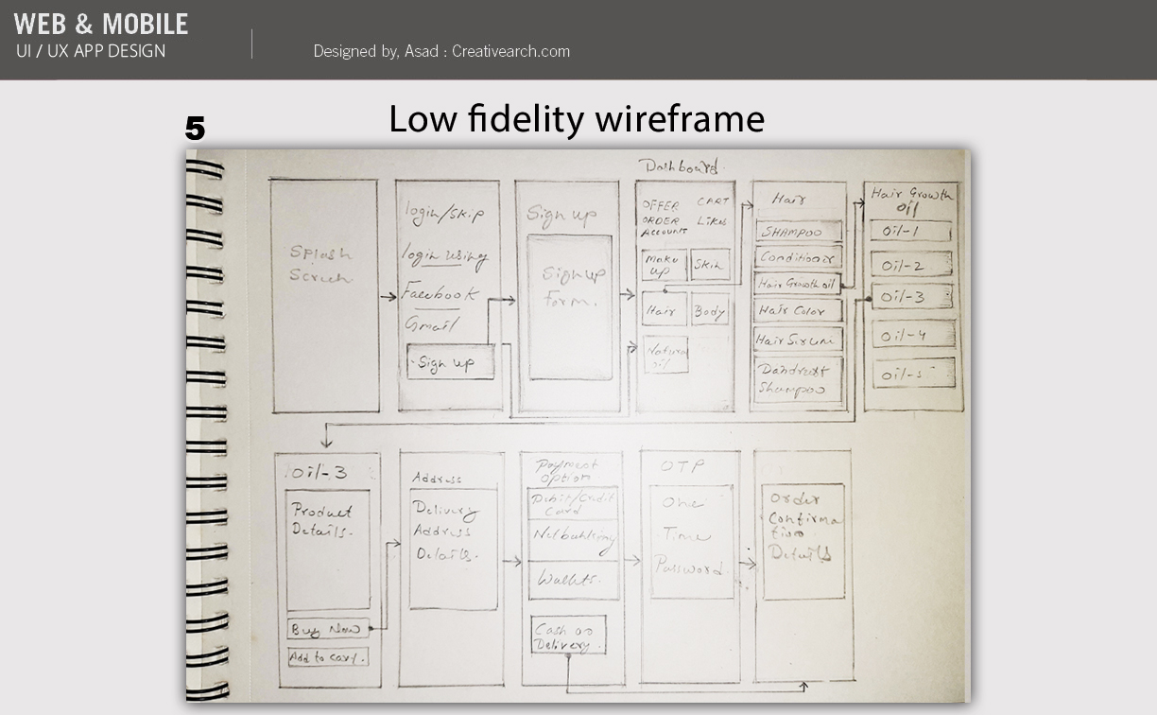Open the Skin category tile
The height and width of the screenshot is (715, 1157).
coord(710,265)
